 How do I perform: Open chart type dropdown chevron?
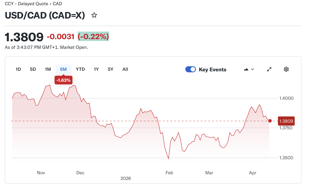click(x=253, y=69)
